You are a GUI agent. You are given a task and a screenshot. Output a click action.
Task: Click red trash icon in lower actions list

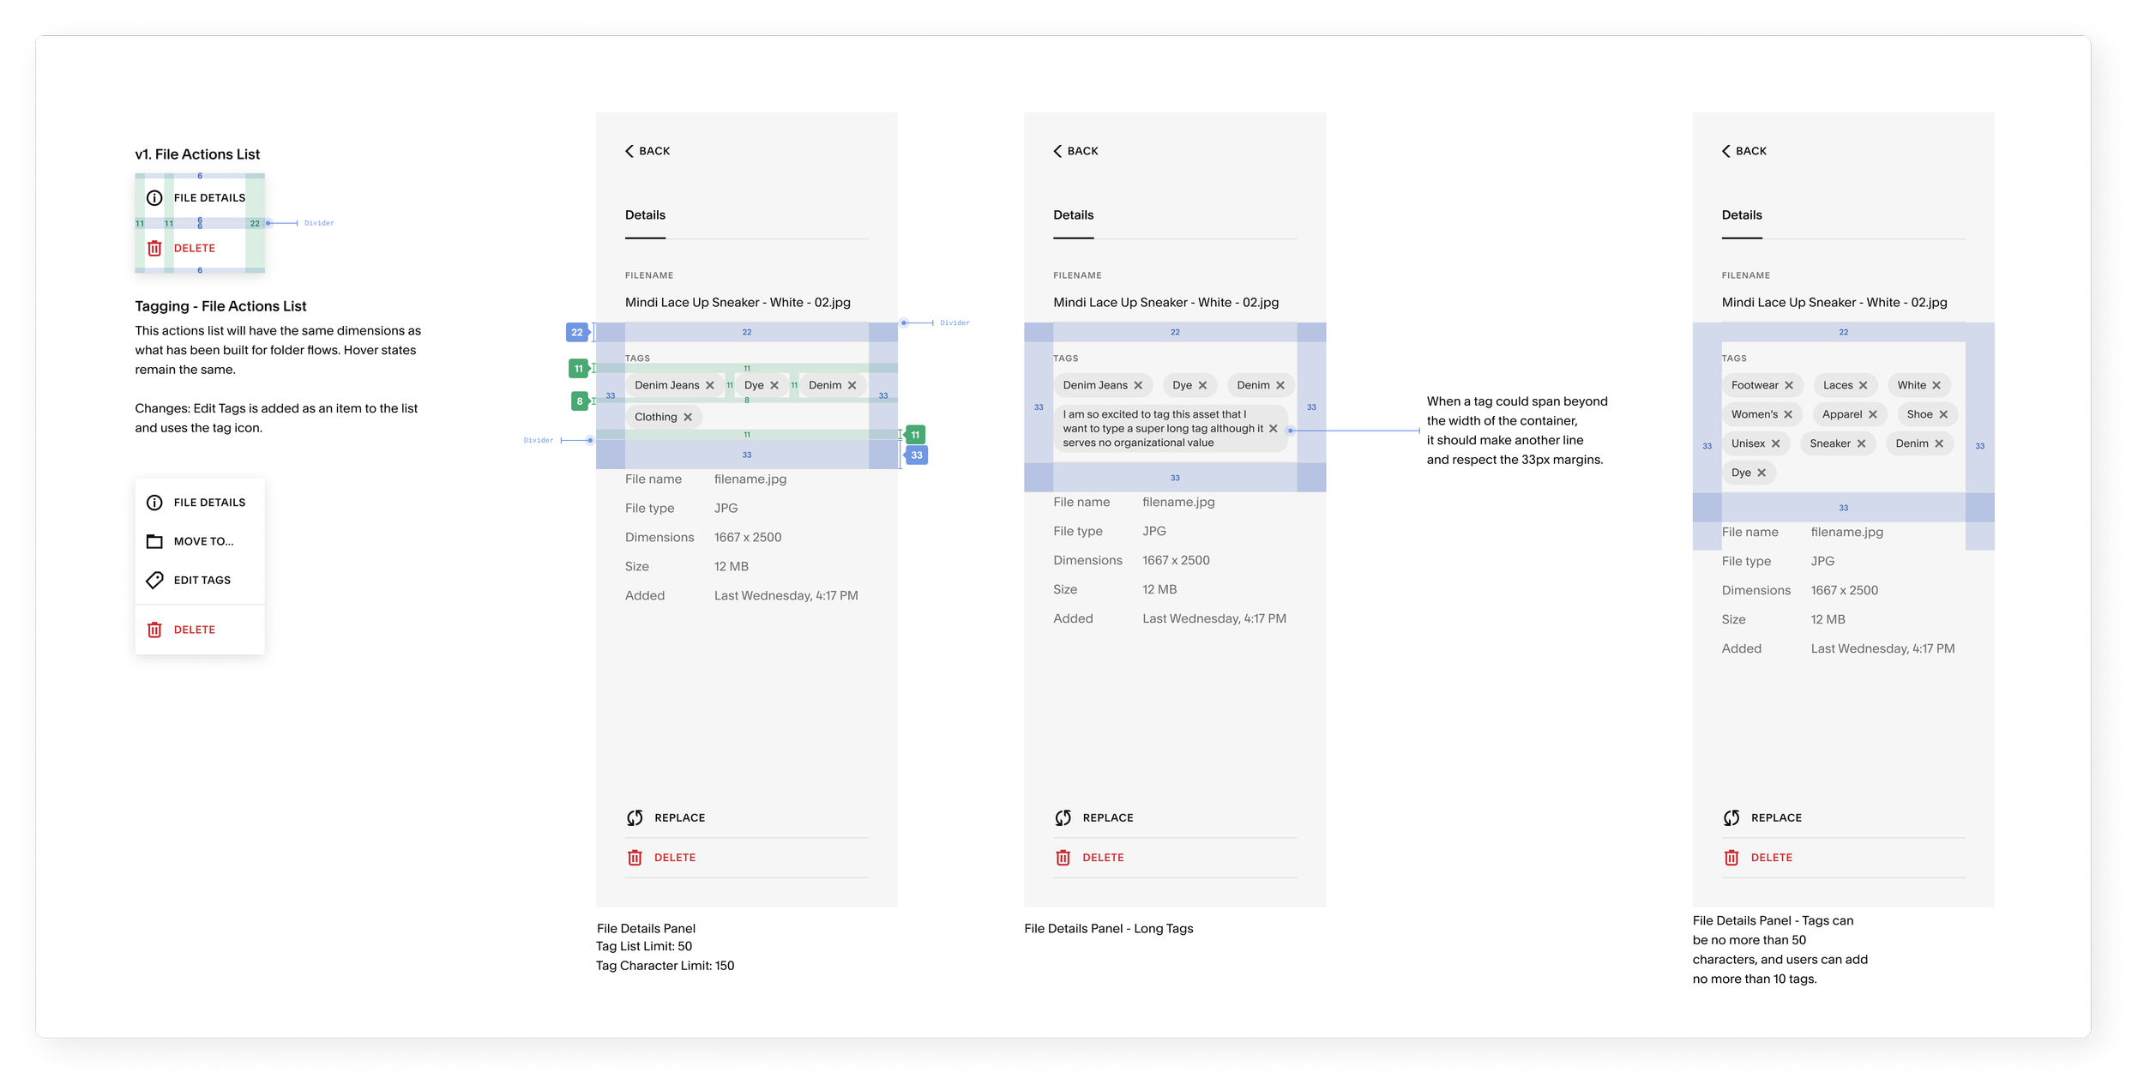(154, 630)
